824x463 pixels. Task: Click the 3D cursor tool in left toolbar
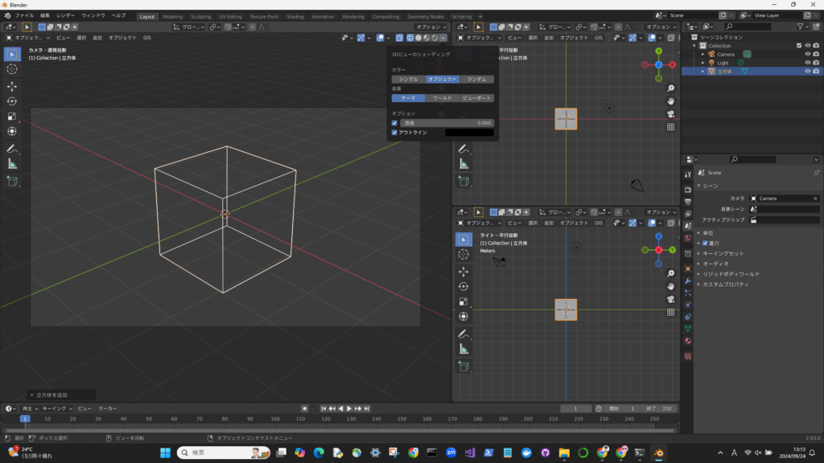point(12,70)
